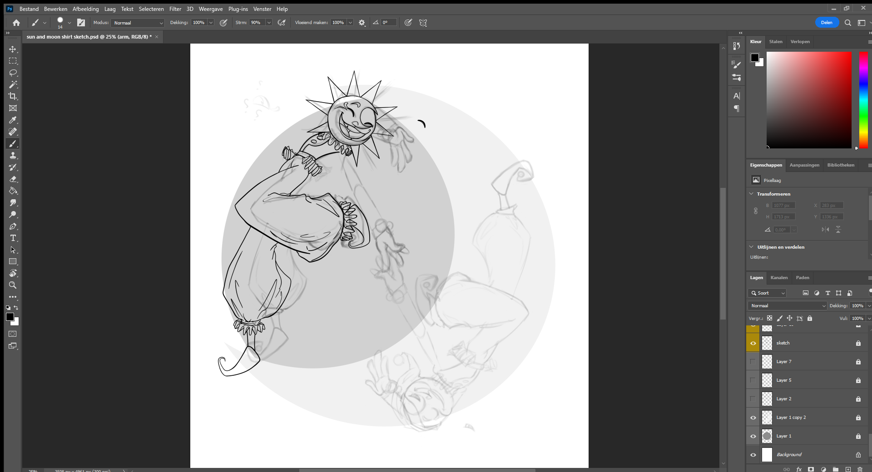The height and width of the screenshot is (472, 872).
Task: Open the Afbeelding menu
Action: pos(85,9)
